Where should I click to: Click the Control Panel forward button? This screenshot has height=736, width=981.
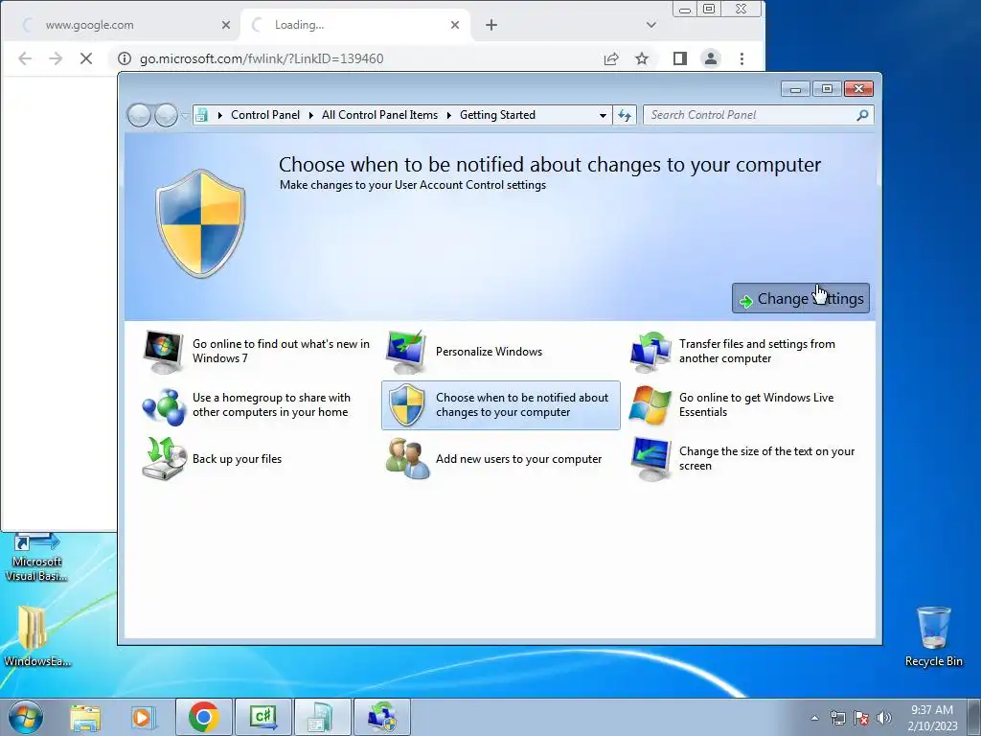coord(166,115)
